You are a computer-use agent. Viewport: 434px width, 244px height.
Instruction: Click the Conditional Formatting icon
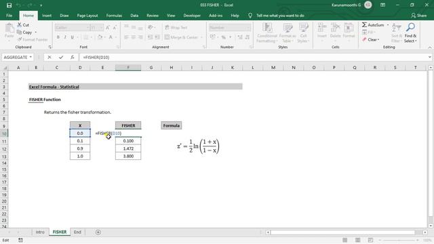(267, 28)
